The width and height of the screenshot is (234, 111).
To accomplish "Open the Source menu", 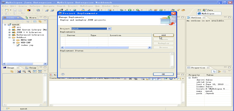I will point(23,6).
